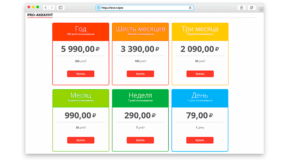Go back with the browser back arrow
290x160 pixels.
click(46, 8)
